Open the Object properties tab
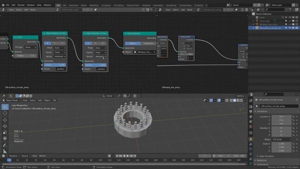Viewport: 300px width, 169px height. click(251, 139)
